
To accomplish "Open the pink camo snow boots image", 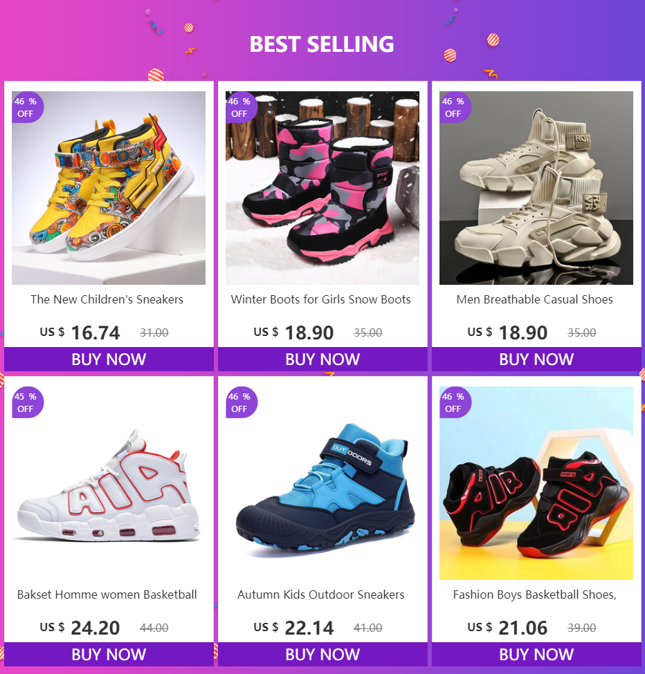I will point(322,188).
